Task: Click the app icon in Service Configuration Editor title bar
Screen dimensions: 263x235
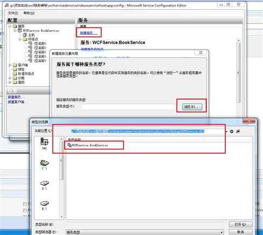Action: (x=6, y=5)
